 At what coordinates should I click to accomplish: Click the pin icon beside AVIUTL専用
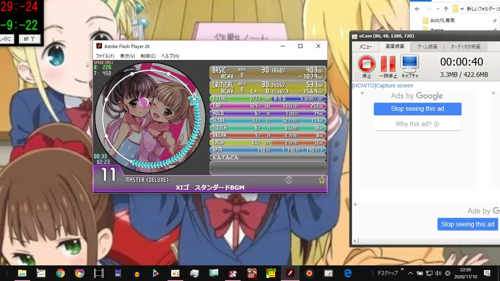click(495, 21)
